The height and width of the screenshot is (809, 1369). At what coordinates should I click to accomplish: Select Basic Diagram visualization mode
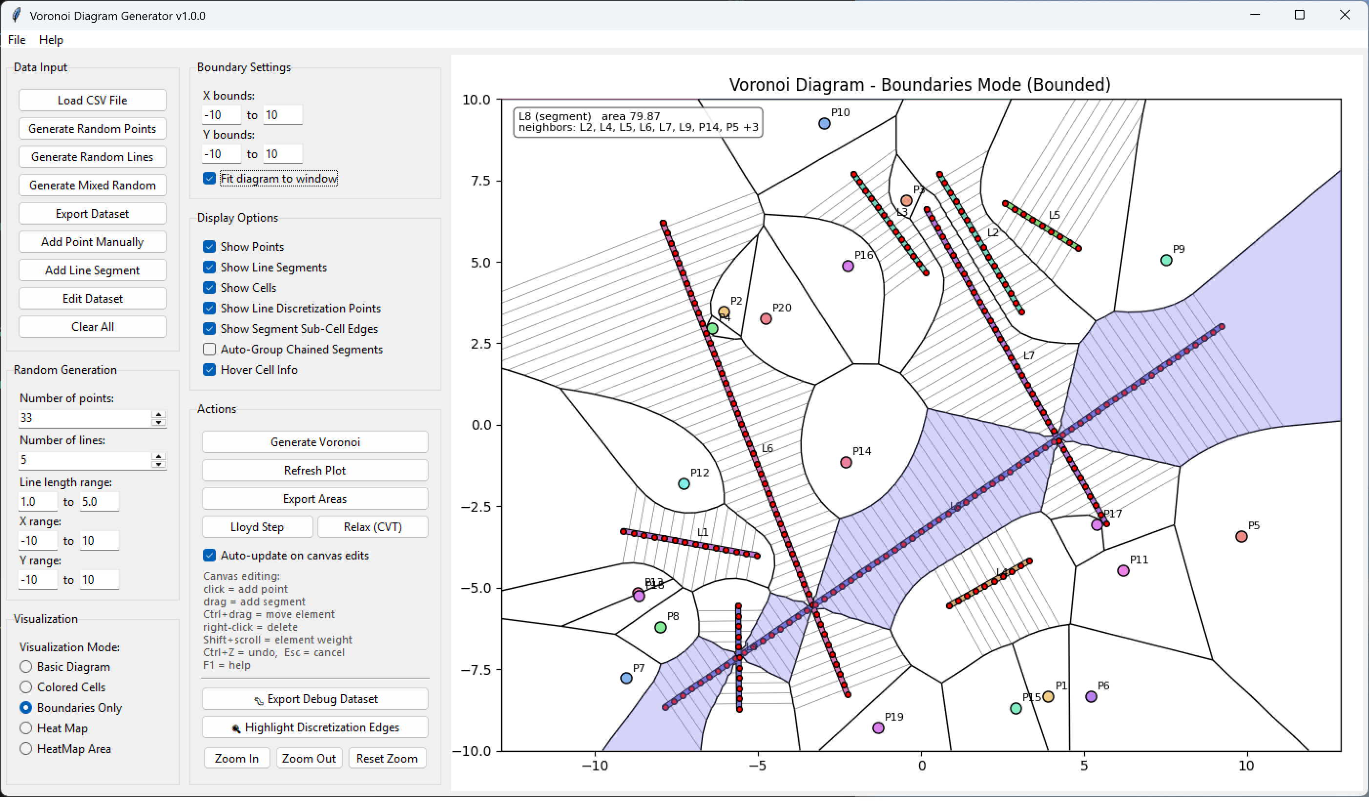(x=25, y=667)
